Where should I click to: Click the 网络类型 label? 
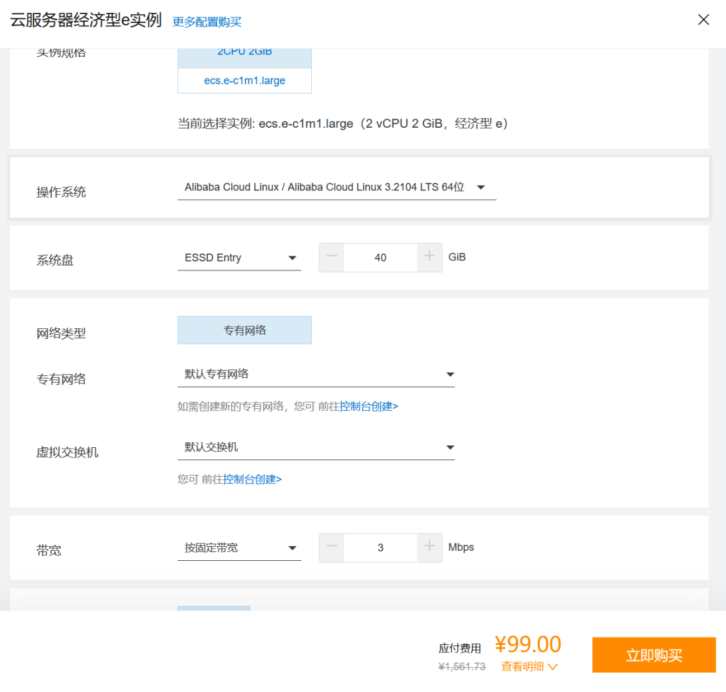[61, 334]
